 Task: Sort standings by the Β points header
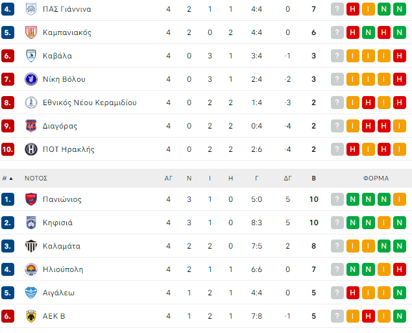pyautogui.click(x=313, y=178)
